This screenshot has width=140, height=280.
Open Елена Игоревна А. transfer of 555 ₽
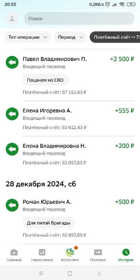pyautogui.click(x=70, y=119)
